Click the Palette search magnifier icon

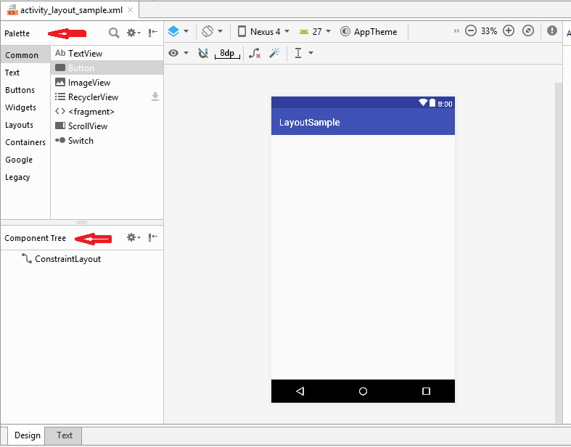tap(114, 33)
